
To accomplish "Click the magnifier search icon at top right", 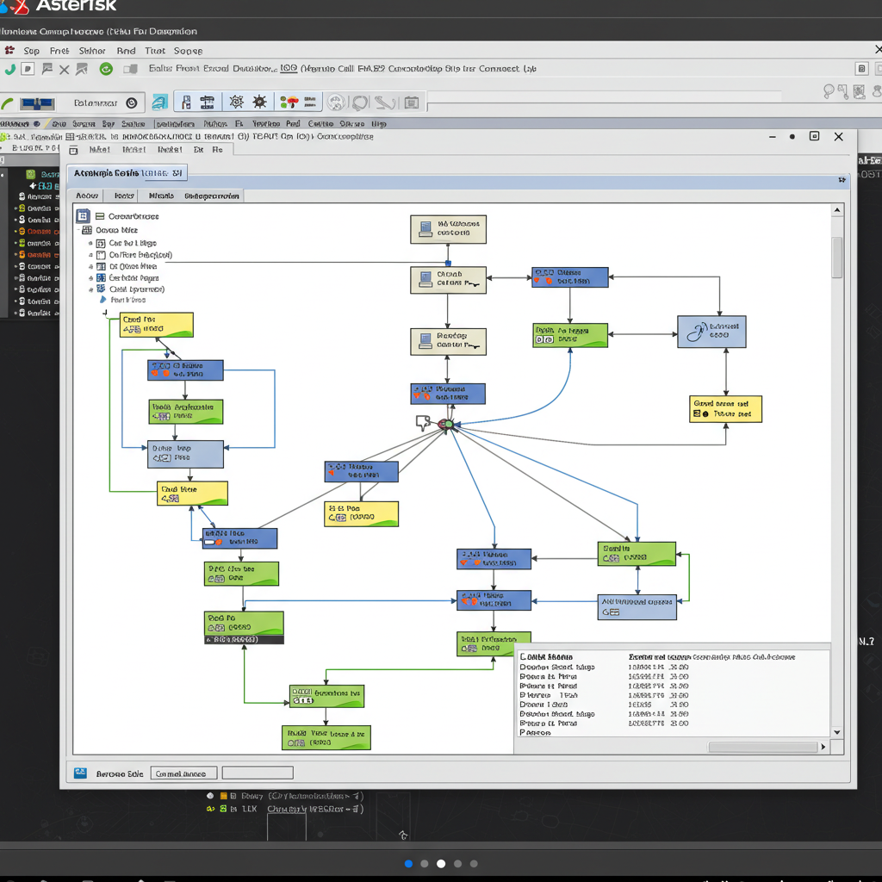I will click(x=830, y=90).
